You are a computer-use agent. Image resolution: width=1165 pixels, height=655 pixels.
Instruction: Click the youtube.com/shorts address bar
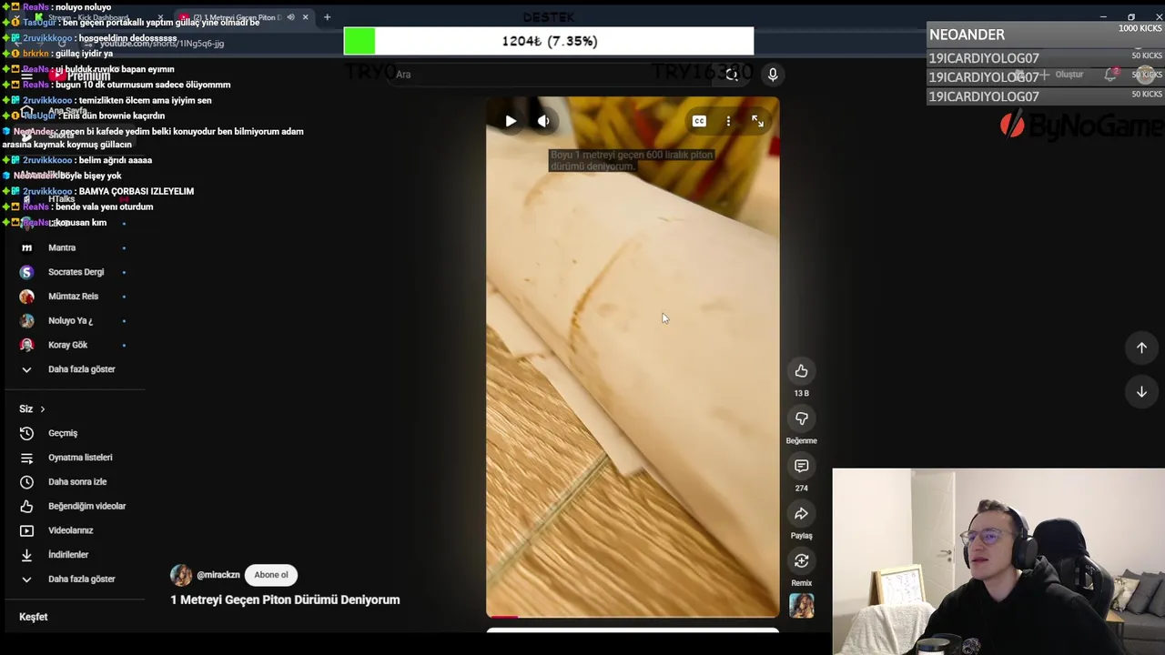[x=162, y=43]
